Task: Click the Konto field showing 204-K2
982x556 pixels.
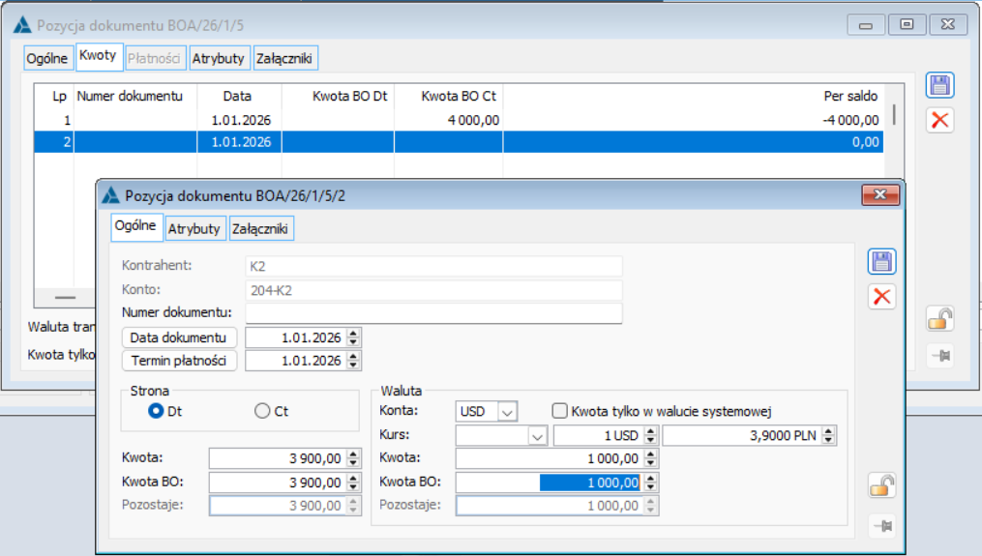Action: [433, 290]
